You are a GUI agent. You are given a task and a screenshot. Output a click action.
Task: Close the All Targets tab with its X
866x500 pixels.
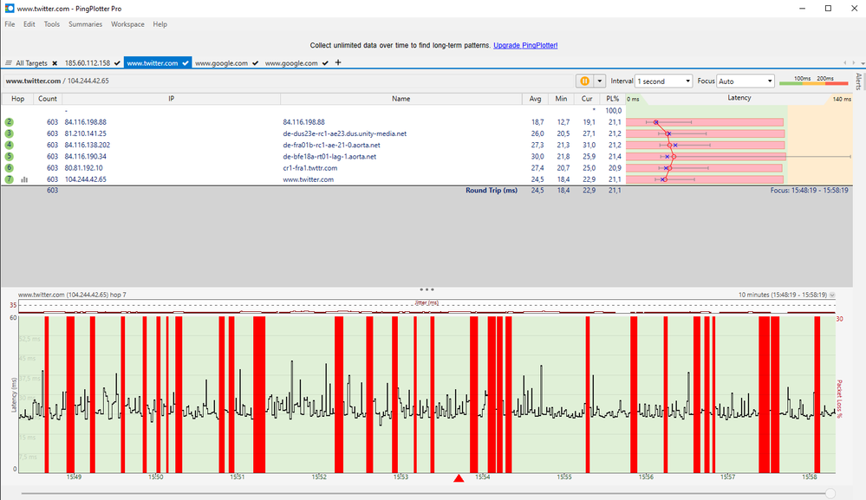pos(55,63)
